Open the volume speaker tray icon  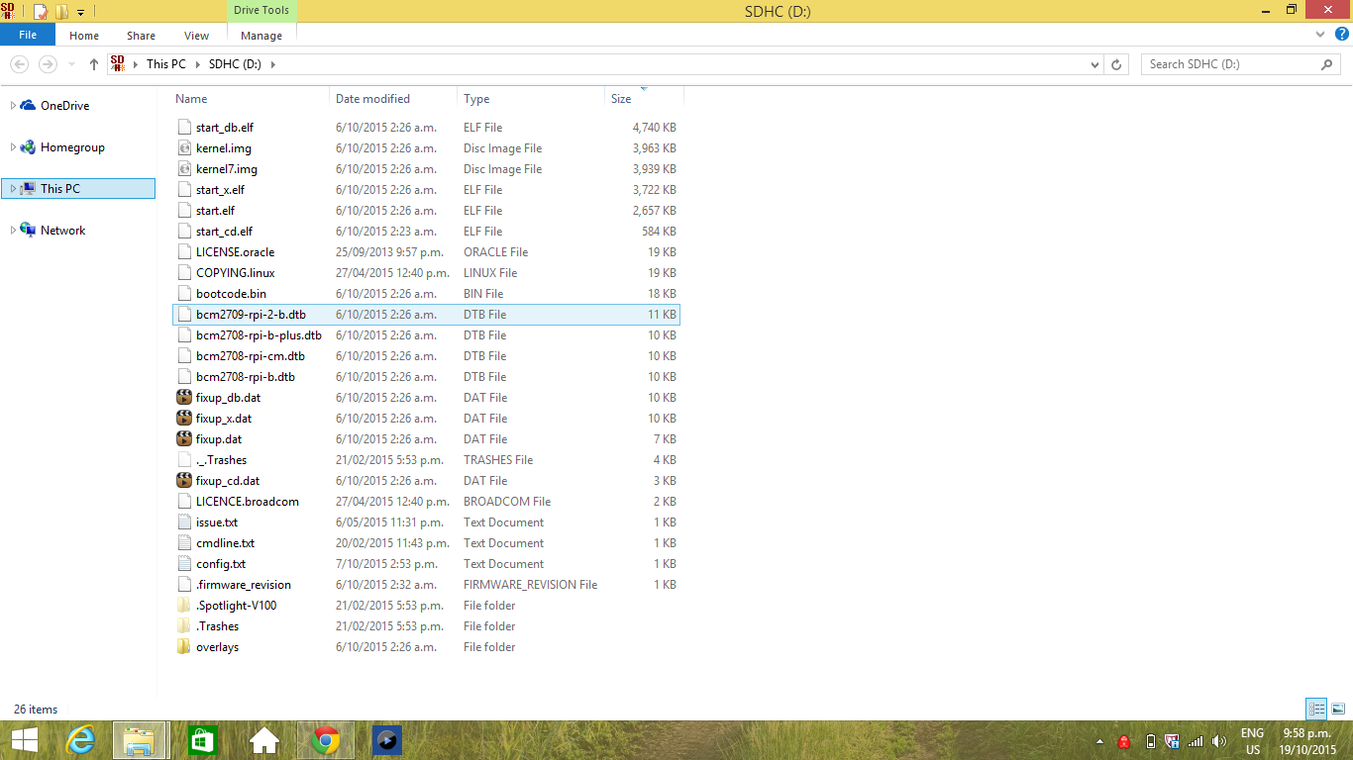click(x=1219, y=741)
